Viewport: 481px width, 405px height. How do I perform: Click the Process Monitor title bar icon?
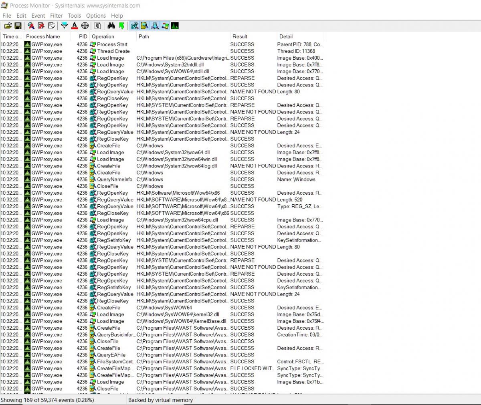pos(4,6)
